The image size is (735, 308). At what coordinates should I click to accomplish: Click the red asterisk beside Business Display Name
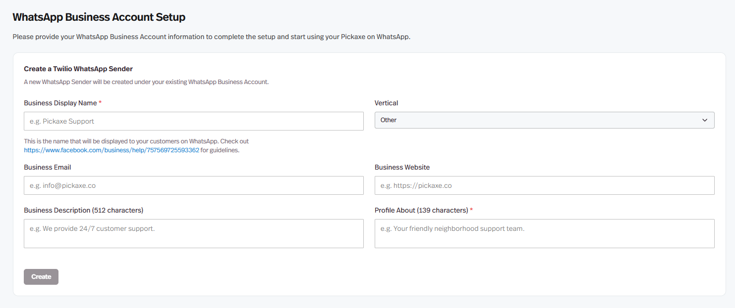tap(100, 103)
